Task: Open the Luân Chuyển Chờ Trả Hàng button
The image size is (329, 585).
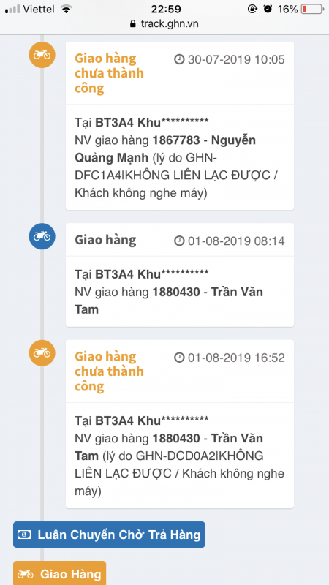Action: tap(109, 535)
